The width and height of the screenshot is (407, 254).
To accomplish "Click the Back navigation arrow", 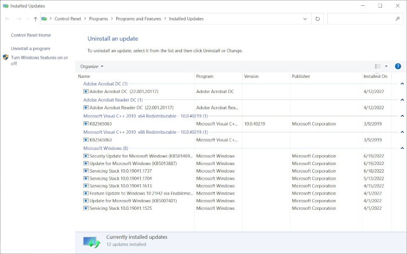I will pyautogui.click(x=7, y=19).
